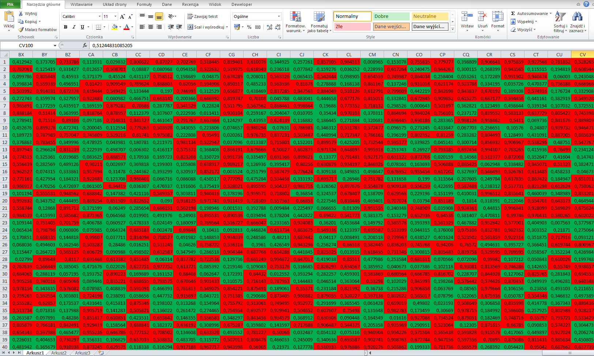Click the Wytnij scissors icon
594x356 pixels.
pyautogui.click(x=21, y=14)
